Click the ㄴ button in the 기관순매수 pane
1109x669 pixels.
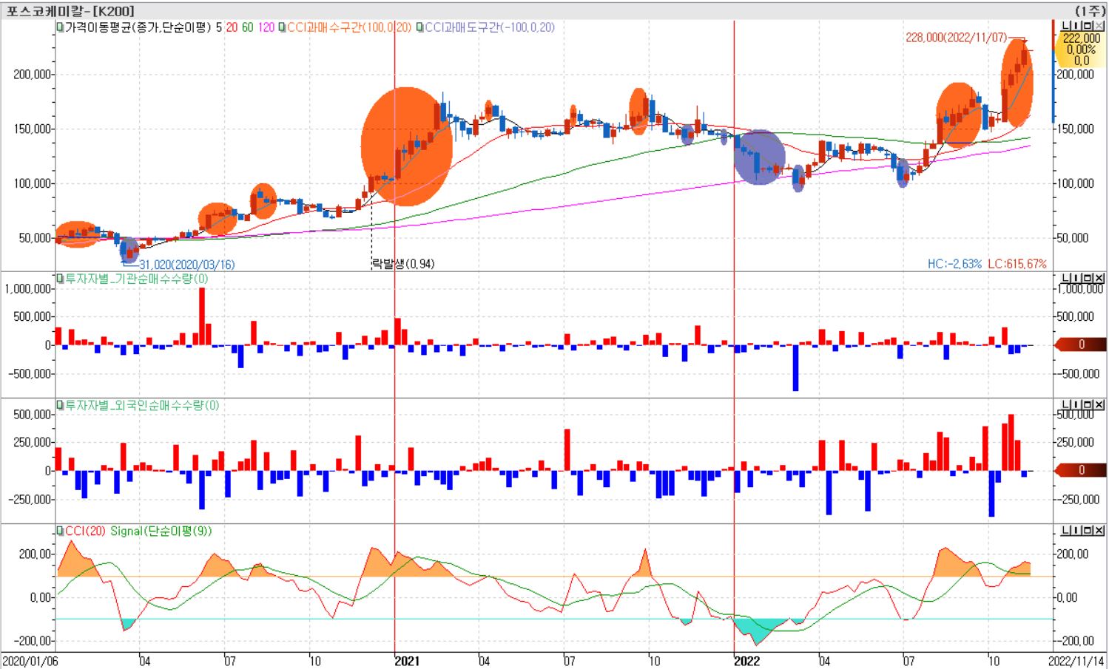pyautogui.click(x=1066, y=278)
